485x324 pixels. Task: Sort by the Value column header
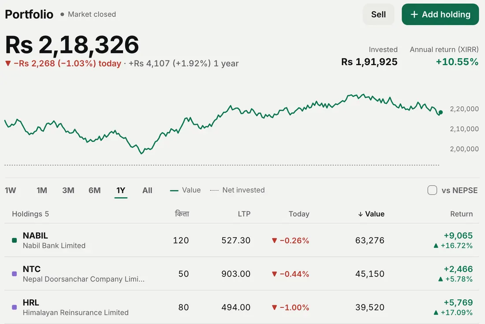tap(371, 214)
